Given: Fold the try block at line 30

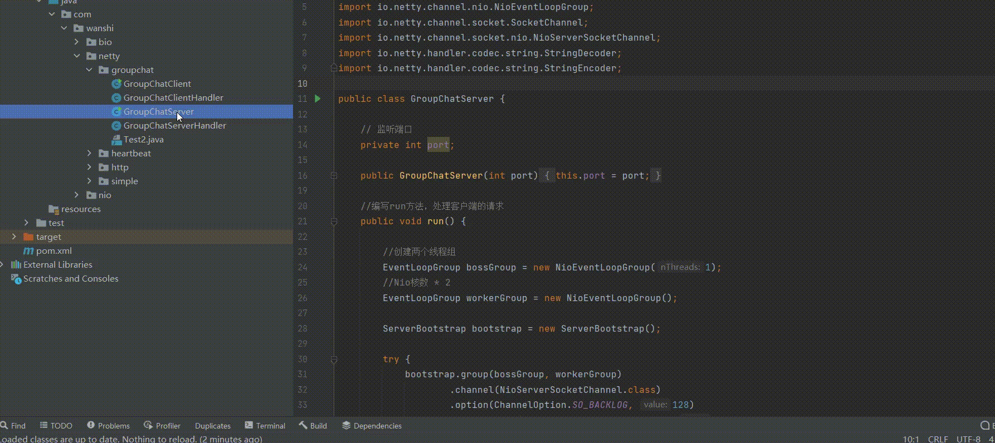Looking at the screenshot, I should 334,359.
